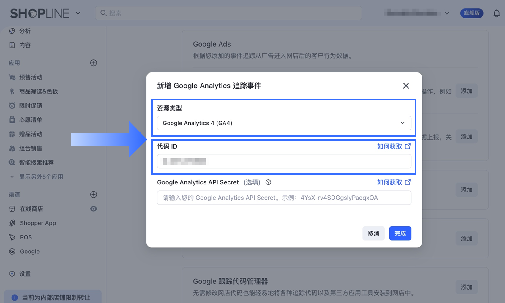Click the 搜索 search field
This screenshot has height=303, width=505.
(x=228, y=13)
